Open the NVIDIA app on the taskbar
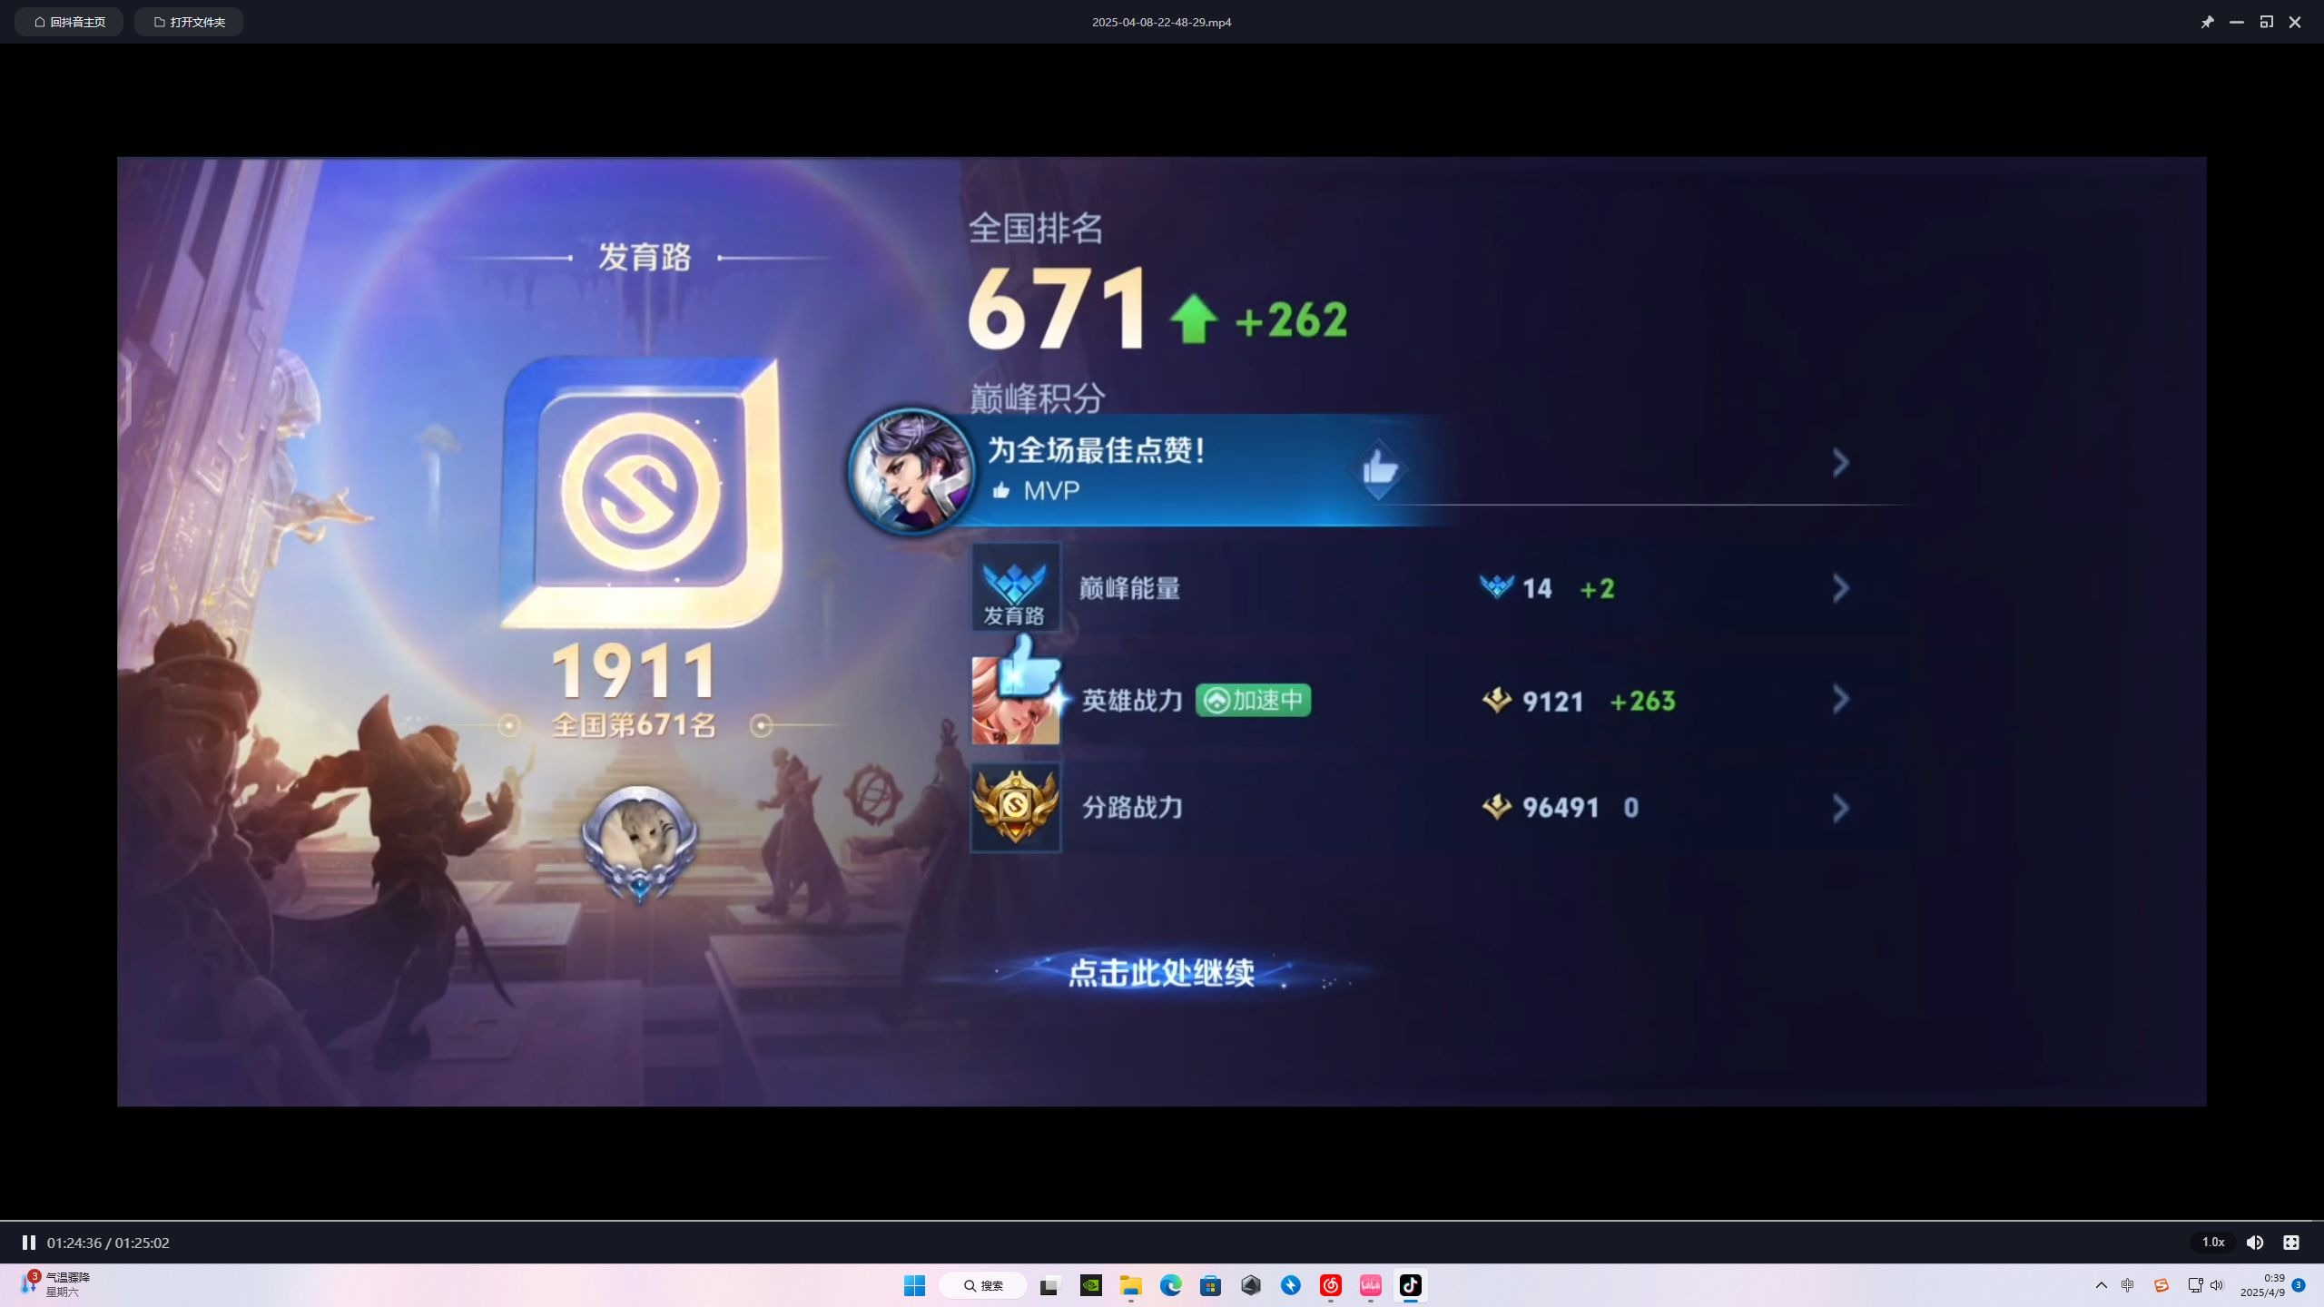Viewport: 2324px width, 1307px height. pos(1090,1285)
